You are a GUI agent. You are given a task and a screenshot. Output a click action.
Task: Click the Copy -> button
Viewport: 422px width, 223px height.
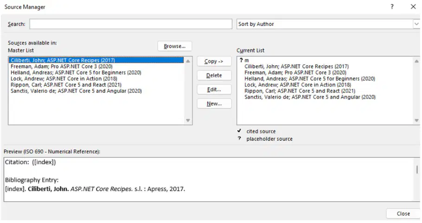[214, 61]
